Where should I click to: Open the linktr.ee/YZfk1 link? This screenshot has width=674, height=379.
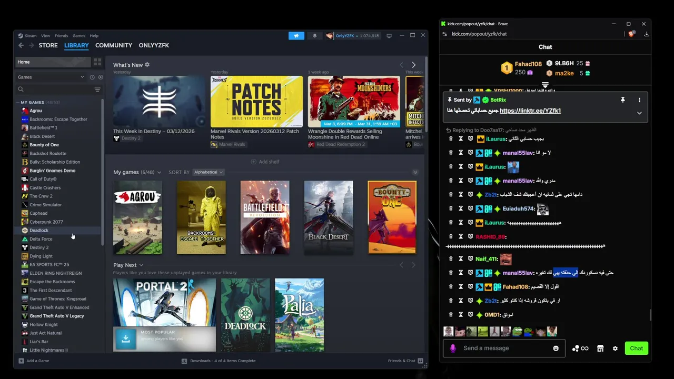pyautogui.click(x=530, y=111)
